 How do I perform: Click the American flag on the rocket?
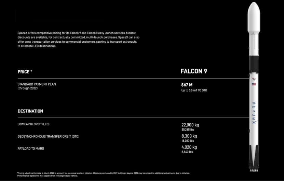pyautogui.click(x=254, y=84)
